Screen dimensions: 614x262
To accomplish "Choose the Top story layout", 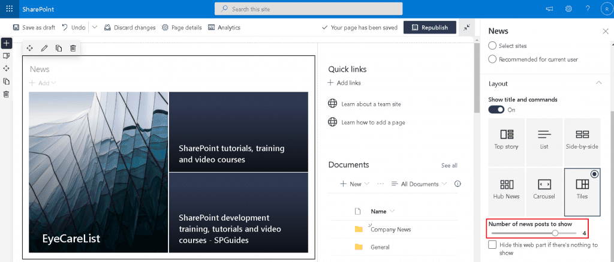I will point(506,141).
